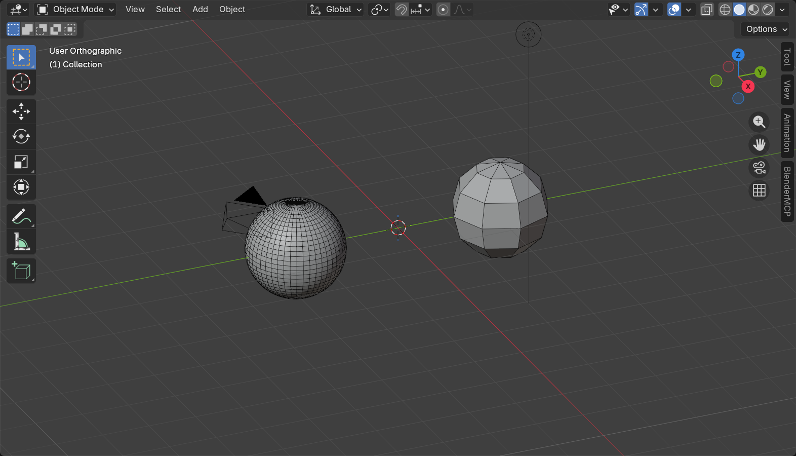Image resolution: width=796 pixels, height=456 pixels.
Task: Toggle viewport overlays
Action: coord(674,9)
